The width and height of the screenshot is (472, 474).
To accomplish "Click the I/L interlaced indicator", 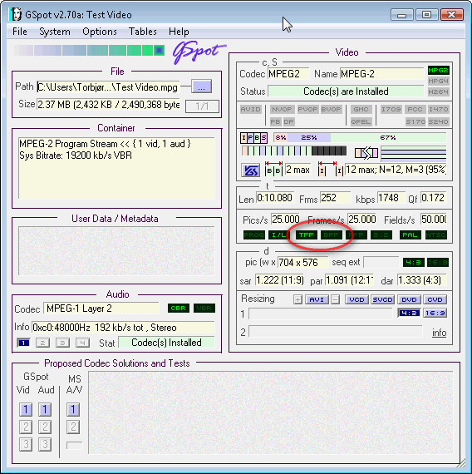I will 279,235.
